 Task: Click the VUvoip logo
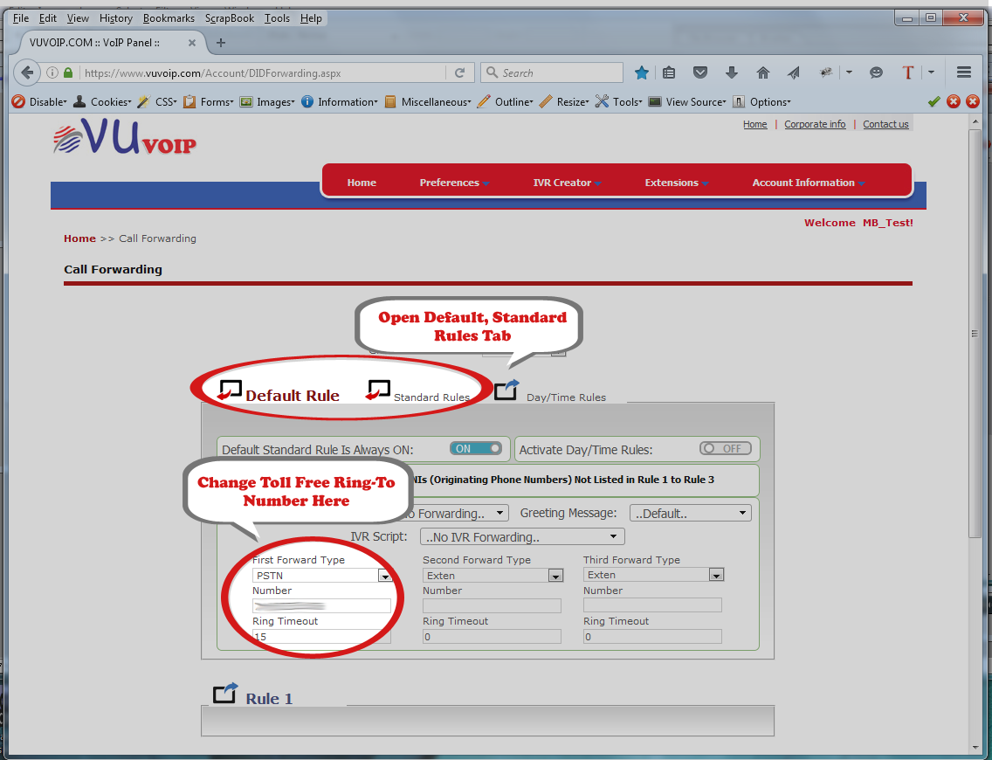pyautogui.click(x=125, y=136)
